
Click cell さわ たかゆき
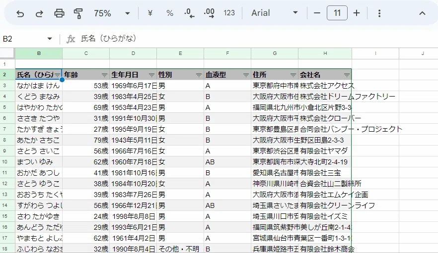click(x=39, y=216)
